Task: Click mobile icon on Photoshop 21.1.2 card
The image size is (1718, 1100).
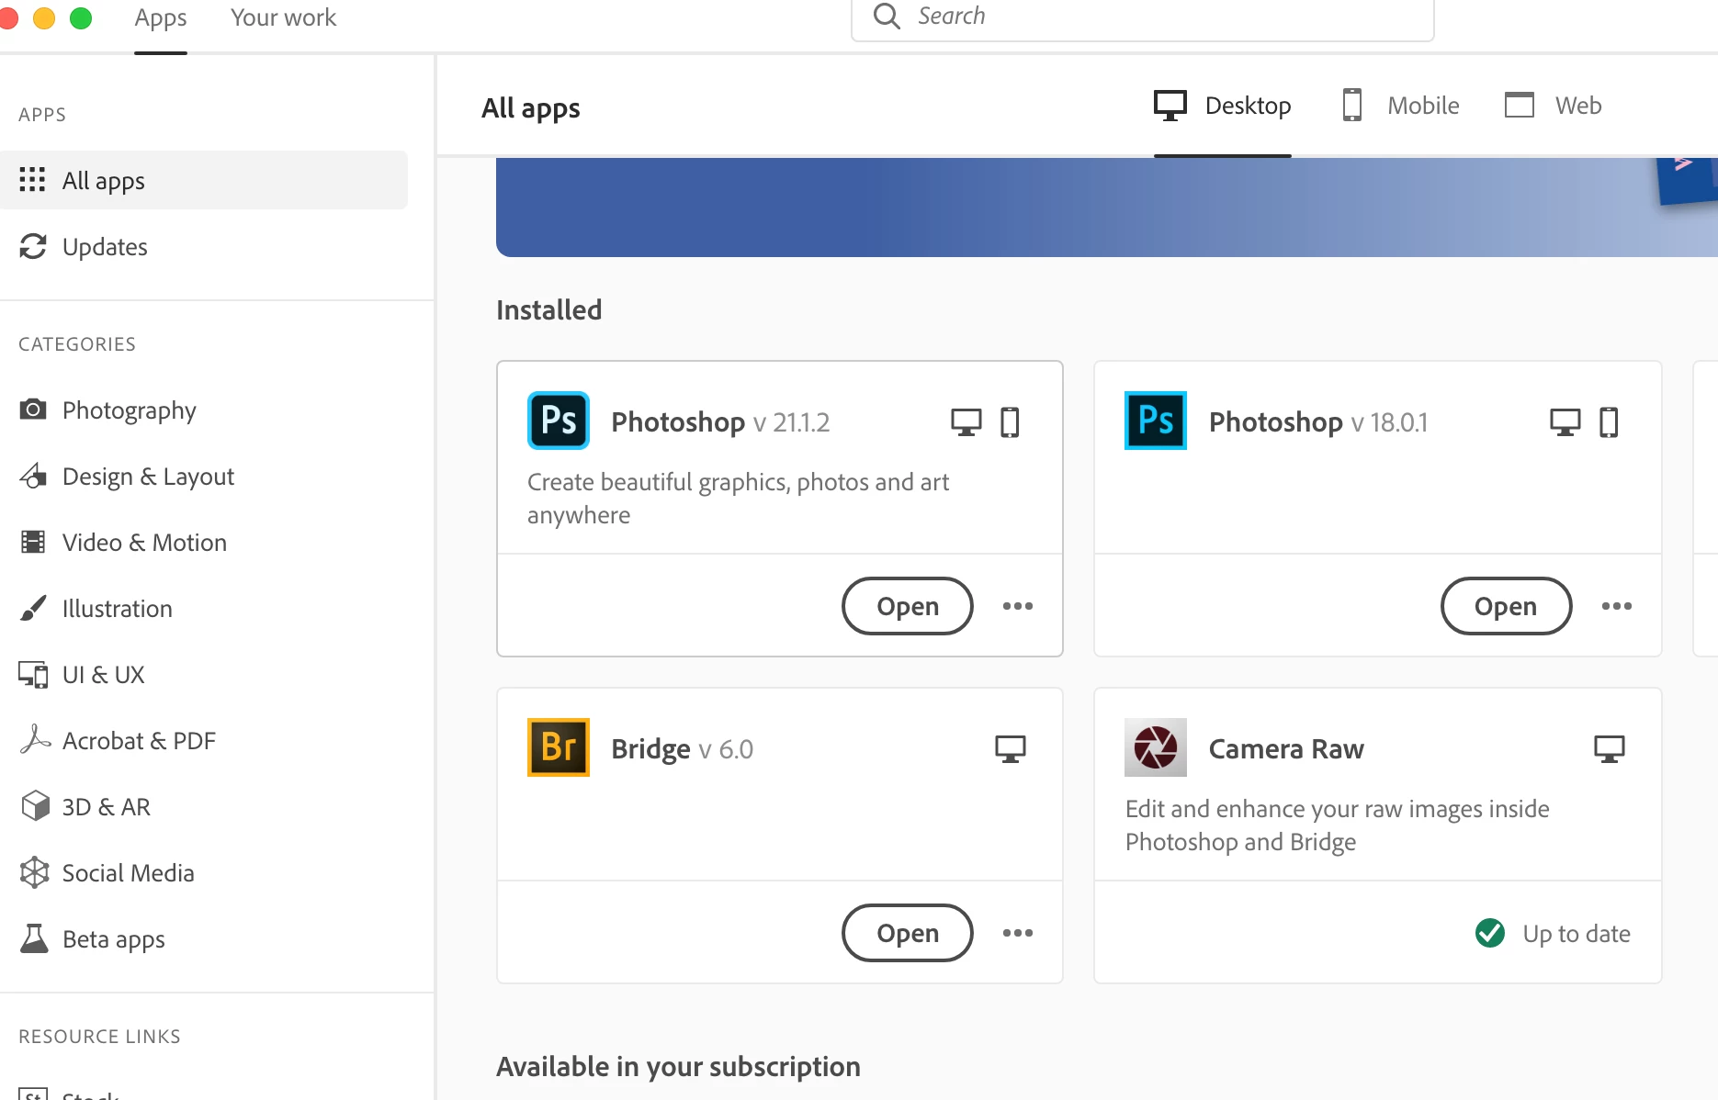Action: 1010,422
